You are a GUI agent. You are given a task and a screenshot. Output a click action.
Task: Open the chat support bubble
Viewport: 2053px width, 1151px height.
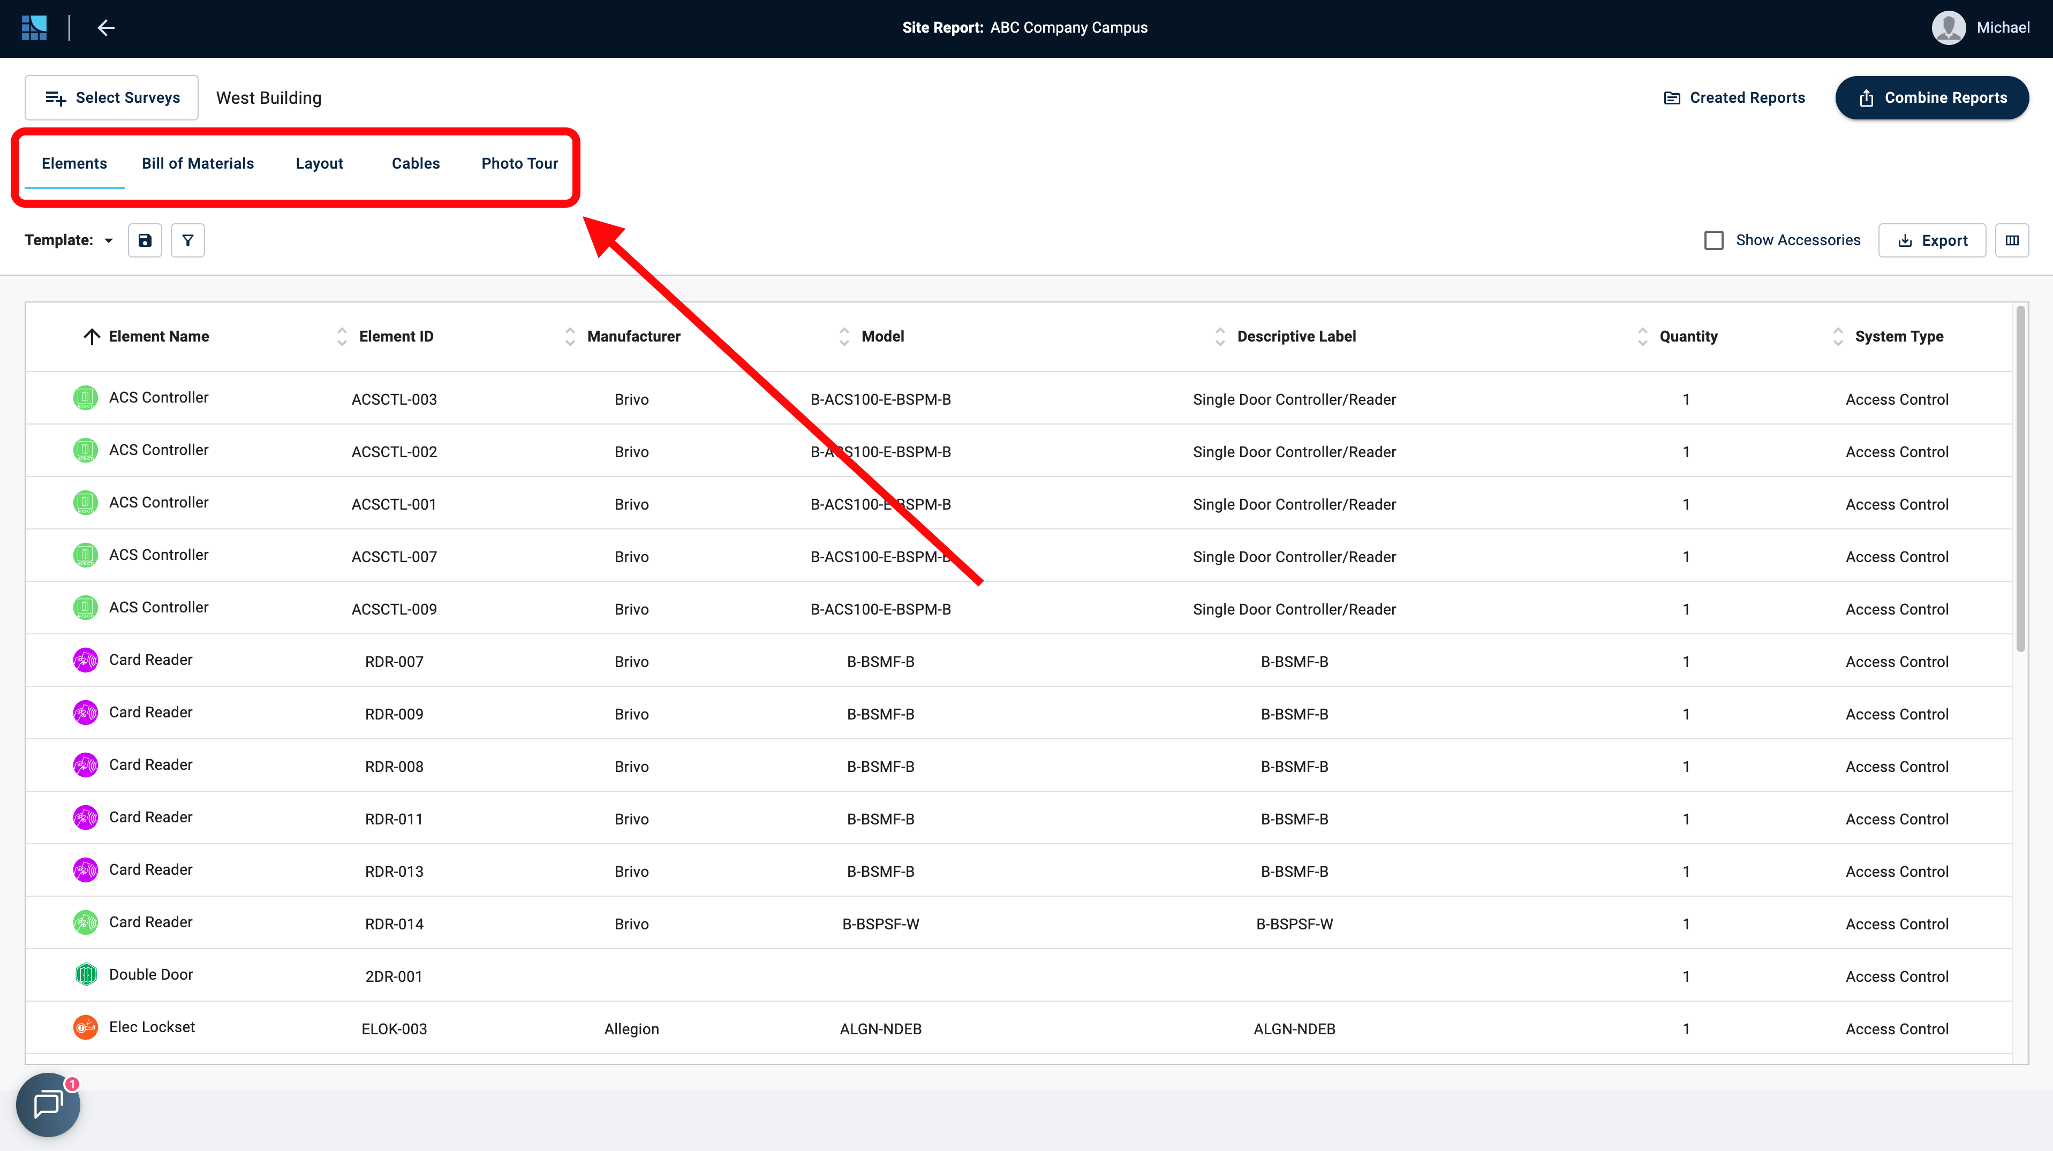coord(48,1105)
